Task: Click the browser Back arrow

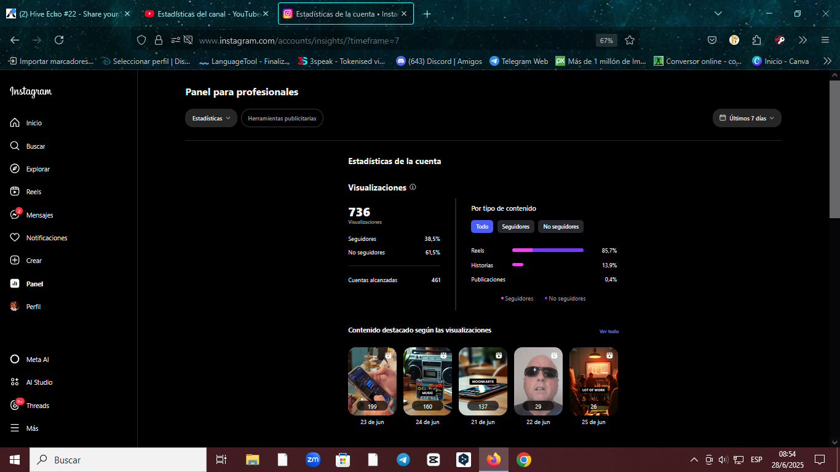Action: tap(15, 40)
